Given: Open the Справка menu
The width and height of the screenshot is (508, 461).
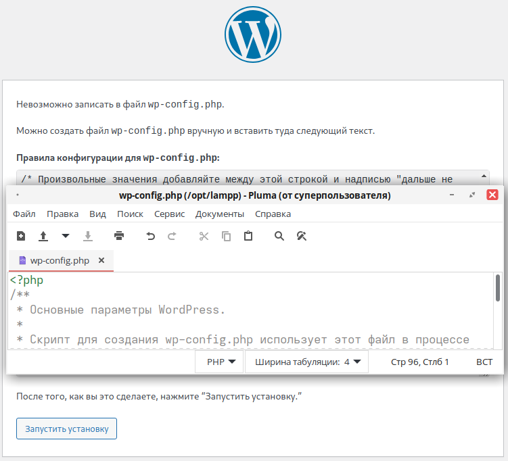Looking at the screenshot, I should point(273,214).
